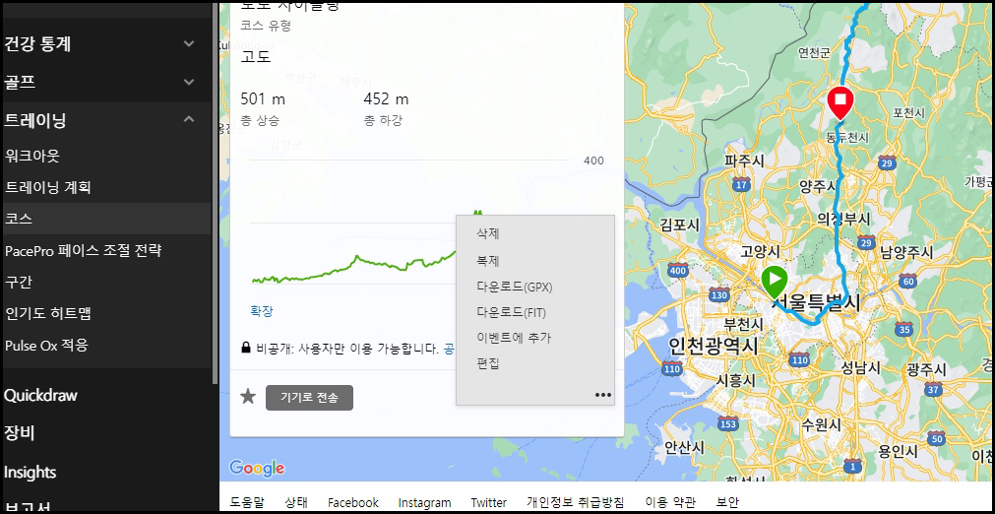Click the 인천광역시 map label
The width and height of the screenshot is (995, 514).
714,346
